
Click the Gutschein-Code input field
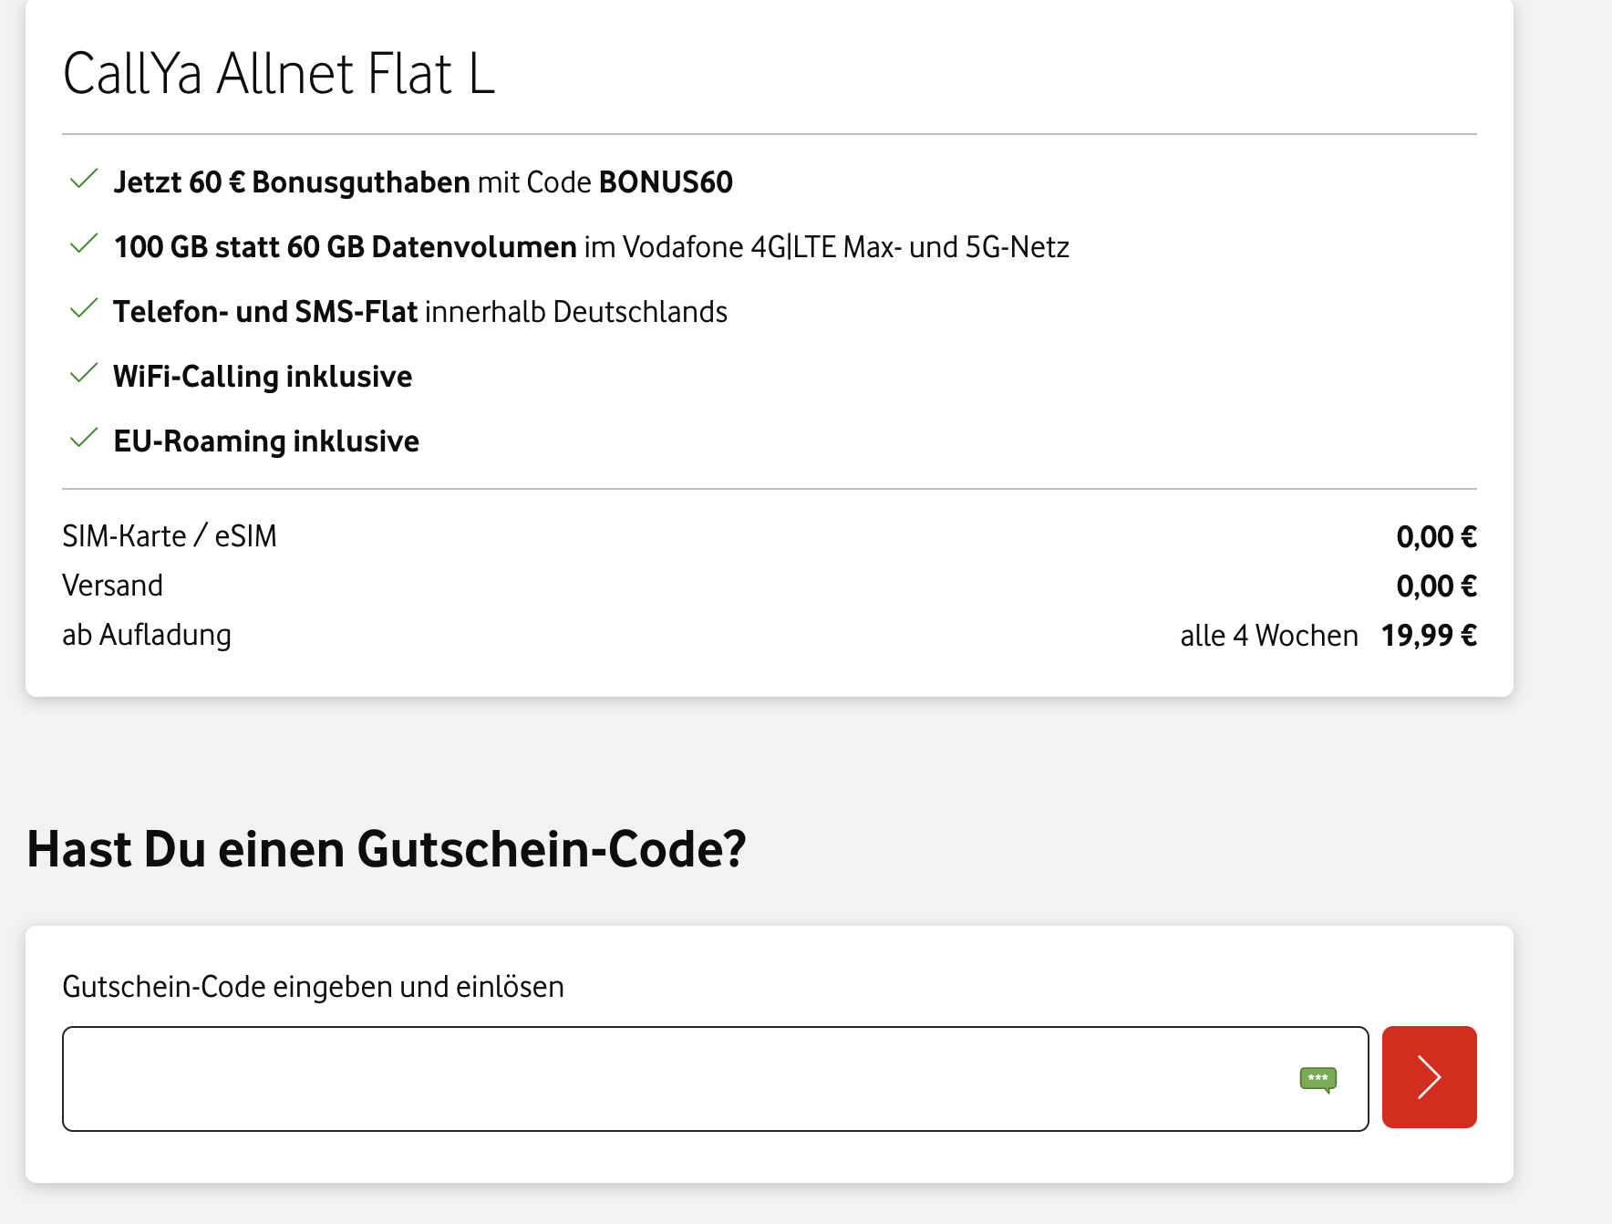point(675,1079)
